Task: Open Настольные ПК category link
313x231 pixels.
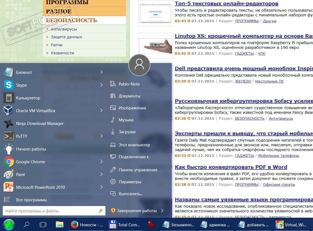Action: tap(269, 81)
